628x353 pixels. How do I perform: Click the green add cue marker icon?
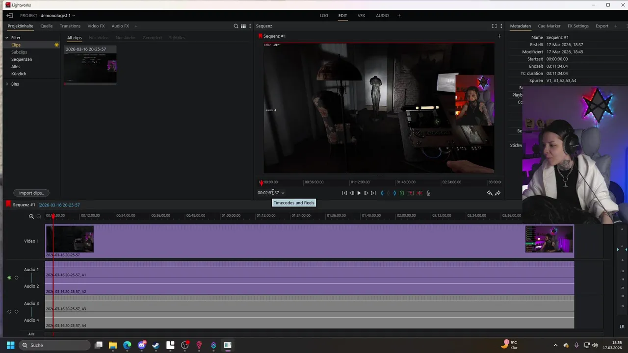(402, 193)
